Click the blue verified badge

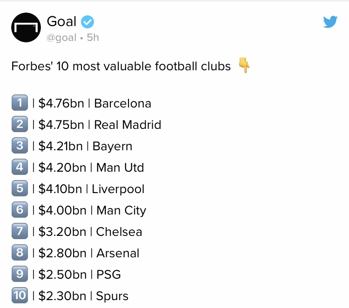[88, 21]
